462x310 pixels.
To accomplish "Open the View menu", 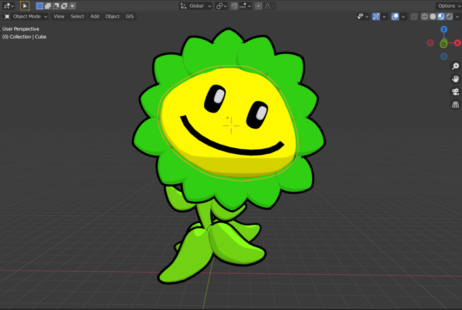I will click(59, 17).
